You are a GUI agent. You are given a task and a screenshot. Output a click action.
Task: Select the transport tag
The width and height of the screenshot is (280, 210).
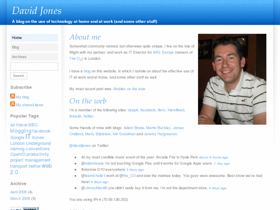pos(19,166)
